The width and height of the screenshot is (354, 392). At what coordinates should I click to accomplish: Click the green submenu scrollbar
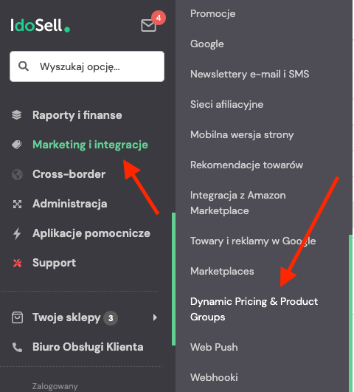pyautogui.click(x=351, y=313)
